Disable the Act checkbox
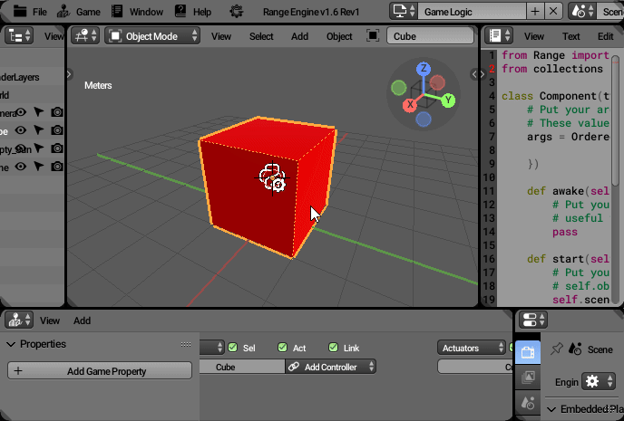 coord(283,348)
